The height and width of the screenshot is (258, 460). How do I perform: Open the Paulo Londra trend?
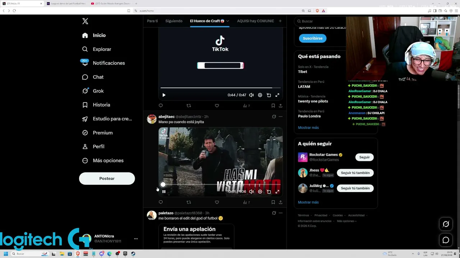click(x=309, y=116)
